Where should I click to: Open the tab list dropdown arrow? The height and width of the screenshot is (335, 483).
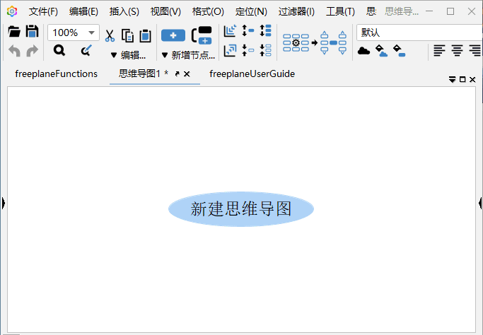[x=452, y=80]
